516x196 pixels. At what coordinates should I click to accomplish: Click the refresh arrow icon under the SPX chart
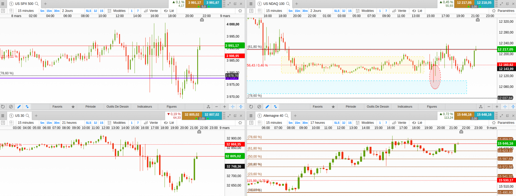click(3, 106)
